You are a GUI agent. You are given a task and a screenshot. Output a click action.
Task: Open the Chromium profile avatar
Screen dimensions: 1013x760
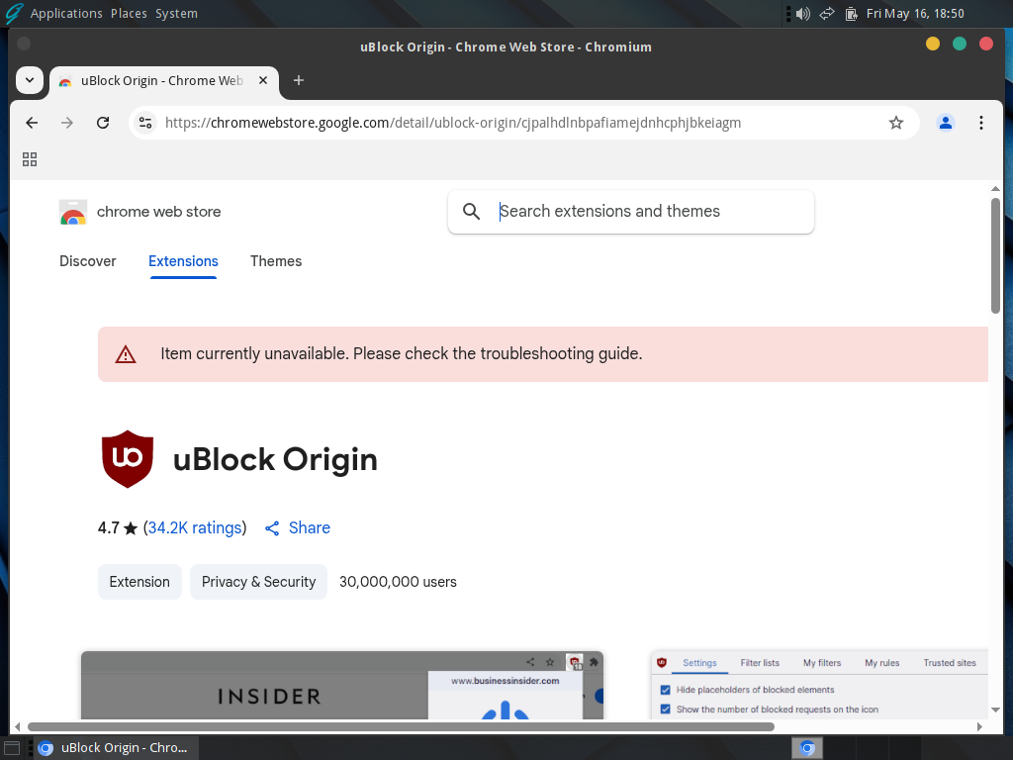point(945,123)
